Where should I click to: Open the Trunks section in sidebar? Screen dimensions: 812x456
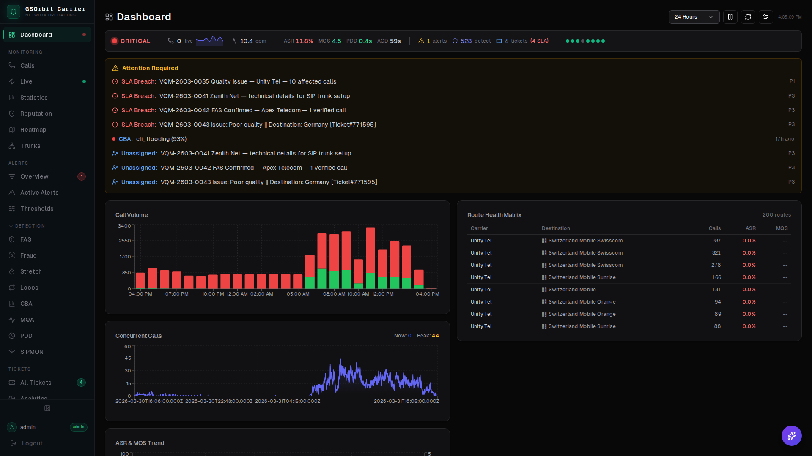click(x=30, y=146)
